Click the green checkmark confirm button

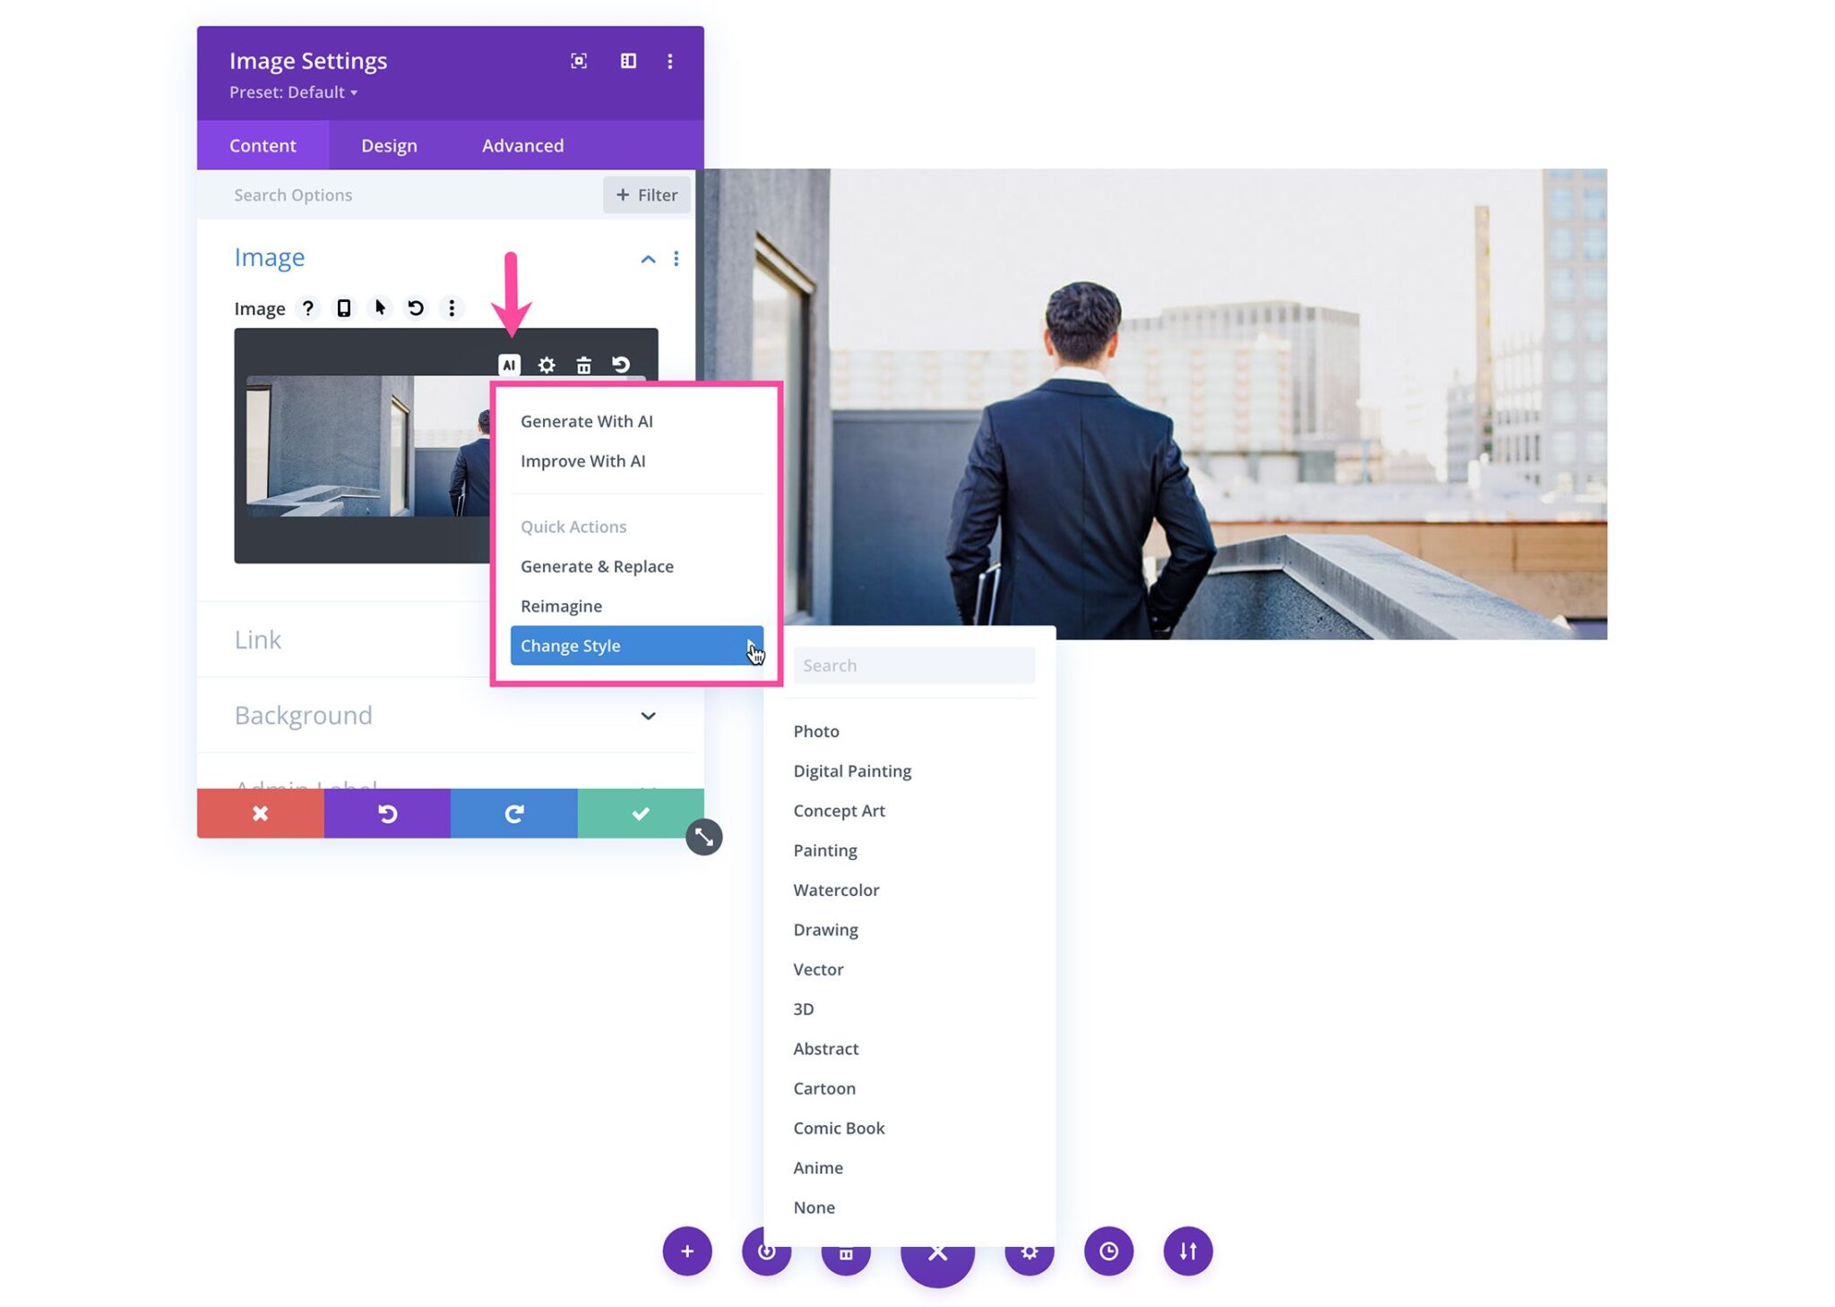coord(640,813)
